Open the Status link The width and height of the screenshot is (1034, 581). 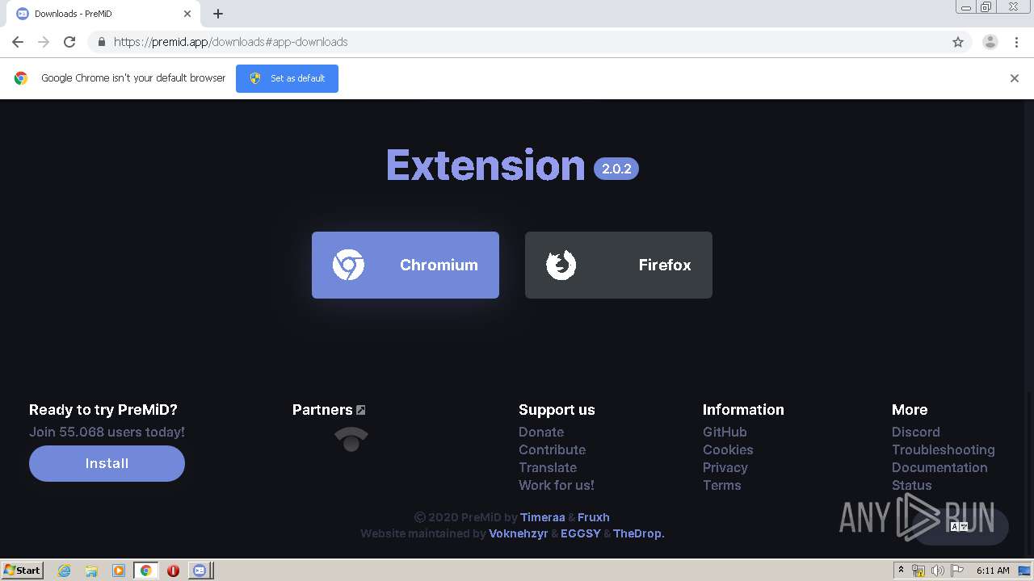point(911,485)
